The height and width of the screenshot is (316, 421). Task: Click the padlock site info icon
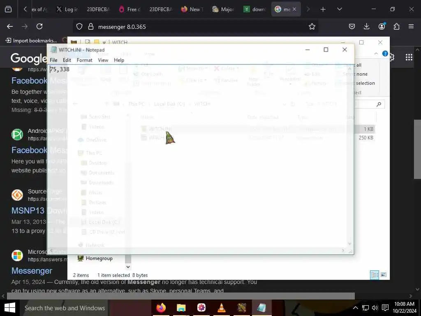coord(91,26)
